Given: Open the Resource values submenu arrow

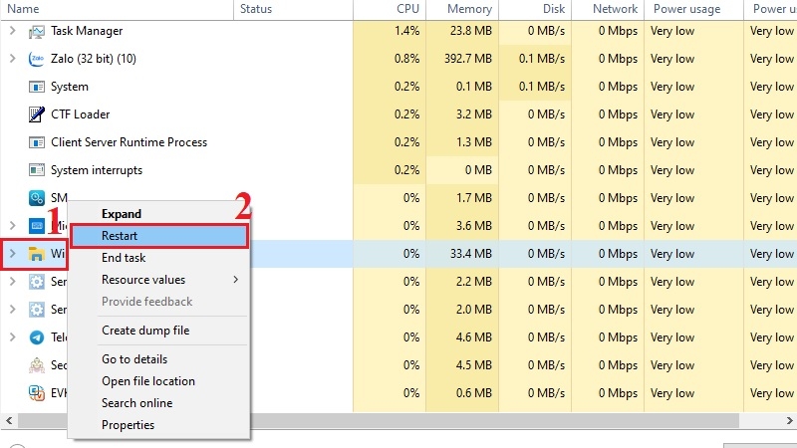Looking at the screenshot, I should [236, 280].
